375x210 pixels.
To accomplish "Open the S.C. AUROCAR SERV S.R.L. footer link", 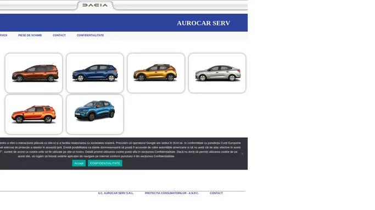I will [116, 193].
